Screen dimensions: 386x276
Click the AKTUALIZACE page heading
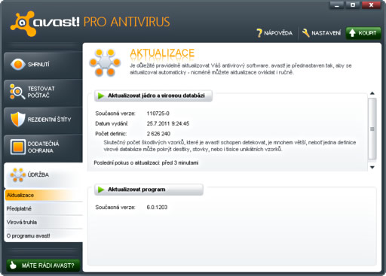click(162, 53)
